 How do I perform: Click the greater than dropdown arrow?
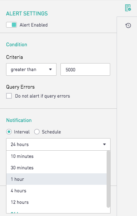tap(50, 70)
